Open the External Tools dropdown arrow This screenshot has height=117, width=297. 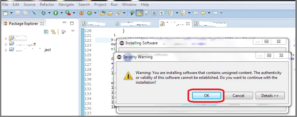74,13
